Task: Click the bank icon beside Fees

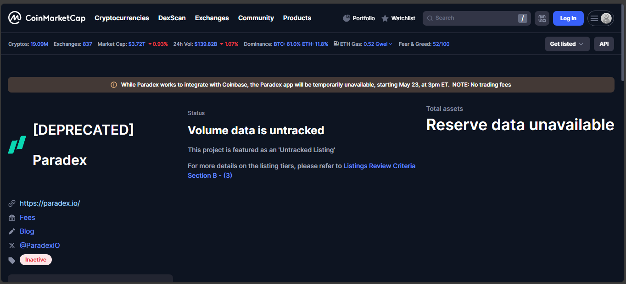Action: pyautogui.click(x=12, y=218)
